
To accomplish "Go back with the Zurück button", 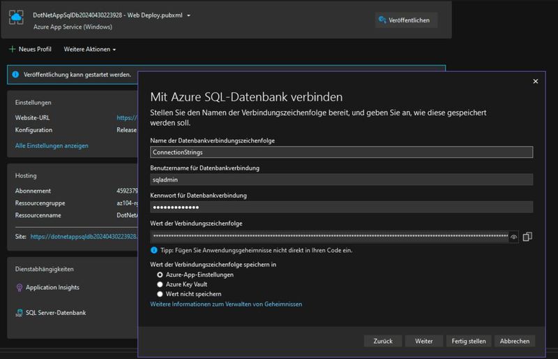I will tap(382, 342).
